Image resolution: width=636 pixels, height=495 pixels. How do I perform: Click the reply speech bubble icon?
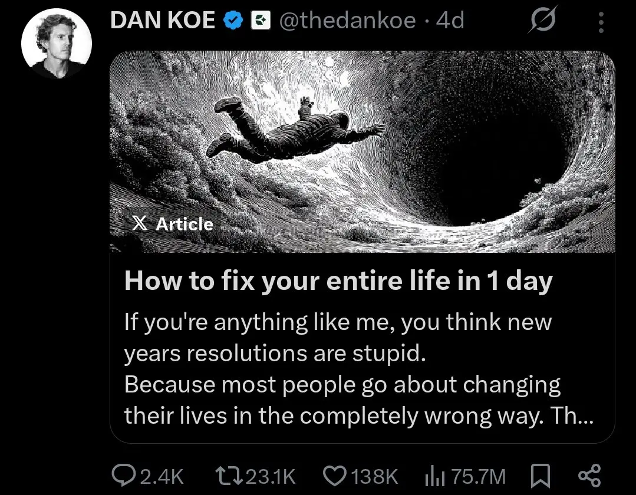point(124,476)
